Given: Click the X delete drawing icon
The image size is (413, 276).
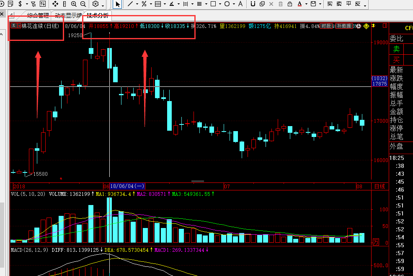Looking at the screenshot, I should tap(271, 4).
